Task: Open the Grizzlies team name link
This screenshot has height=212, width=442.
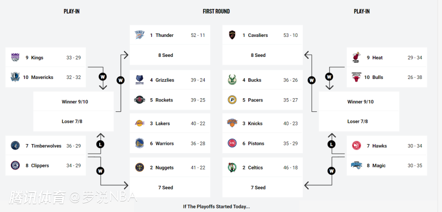Action: click(165, 80)
